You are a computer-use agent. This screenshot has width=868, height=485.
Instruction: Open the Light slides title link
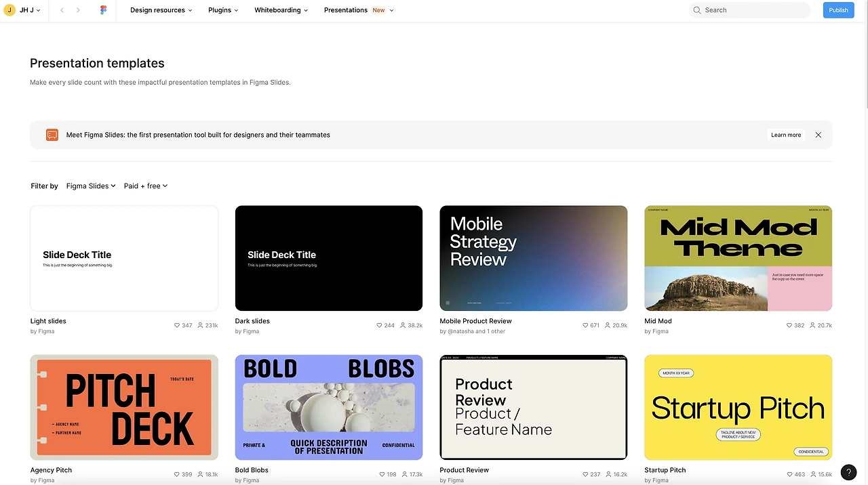(48, 321)
